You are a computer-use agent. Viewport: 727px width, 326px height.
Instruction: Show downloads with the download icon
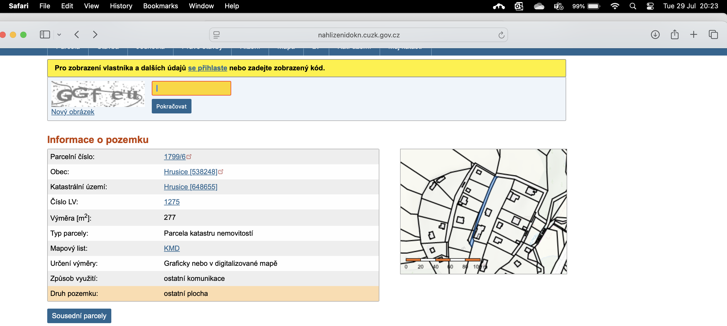point(655,35)
